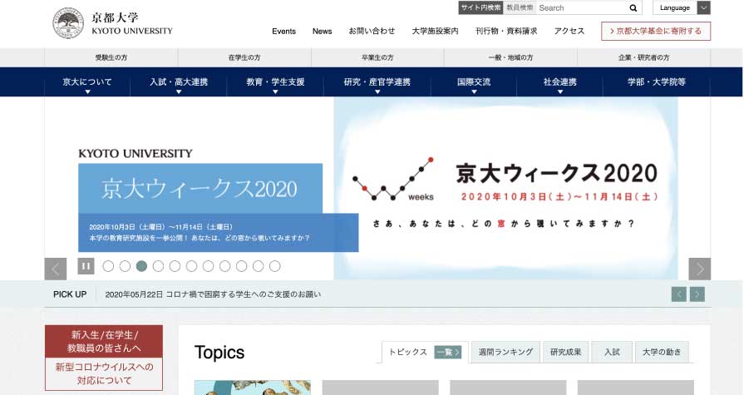This screenshot has width=744, height=395.
Task: Open 新型コロナウイルスへの対応について link
Action: coord(104,373)
